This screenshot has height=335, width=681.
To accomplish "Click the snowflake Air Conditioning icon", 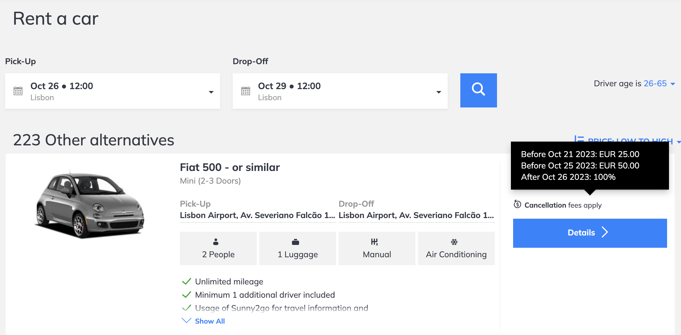I will point(454,242).
